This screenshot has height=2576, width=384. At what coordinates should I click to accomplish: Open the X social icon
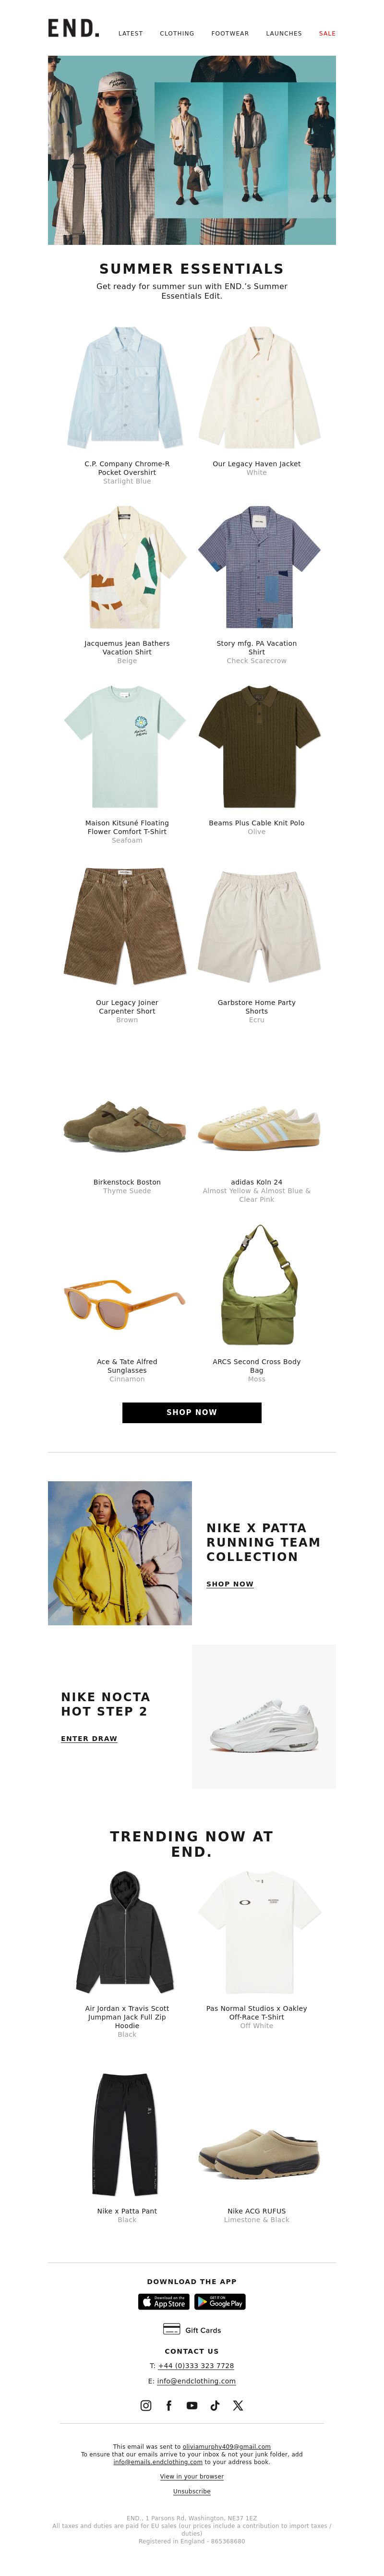(238, 2405)
